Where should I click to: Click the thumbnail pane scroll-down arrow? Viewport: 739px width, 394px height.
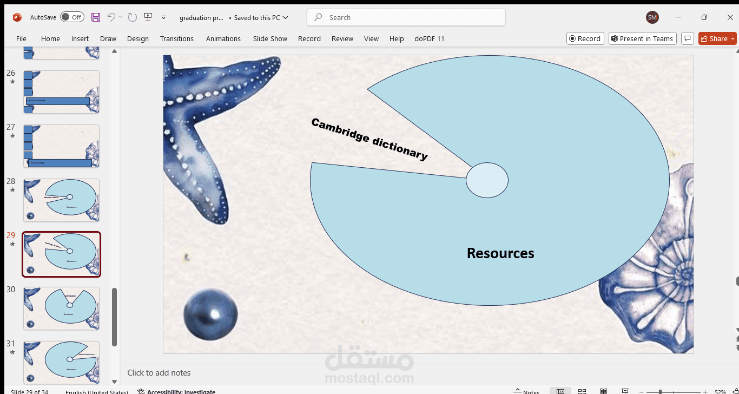point(114,381)
